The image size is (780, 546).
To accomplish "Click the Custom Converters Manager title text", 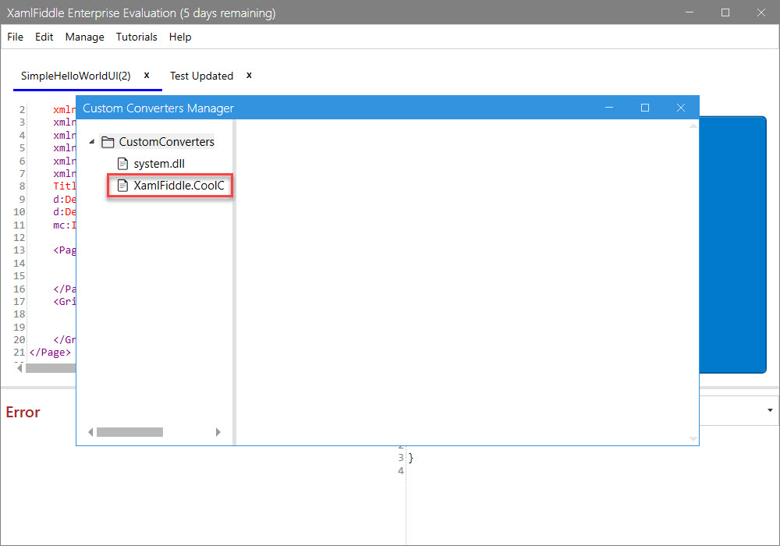I will pos(158,108).
